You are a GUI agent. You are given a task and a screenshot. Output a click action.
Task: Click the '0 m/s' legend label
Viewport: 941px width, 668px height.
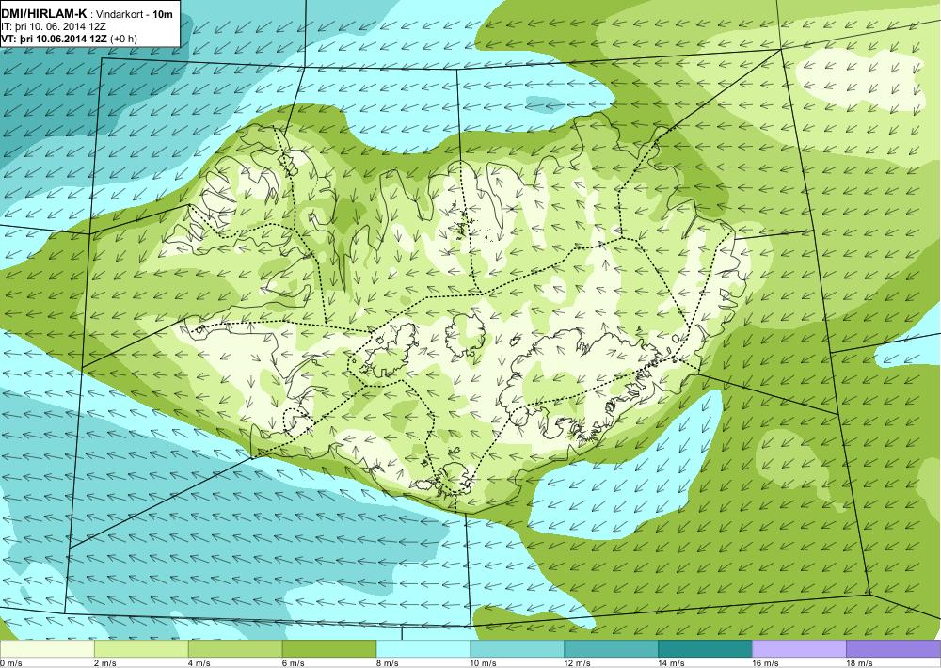point(10,663)
